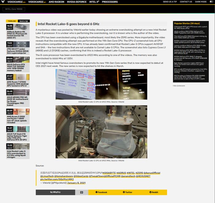The image size is (215, 203).
Task: Open @VideoCardz mention in tweet
Action: click(81, 176)
